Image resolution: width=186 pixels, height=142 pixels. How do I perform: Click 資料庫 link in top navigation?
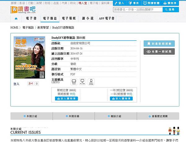tap(105, 3)
